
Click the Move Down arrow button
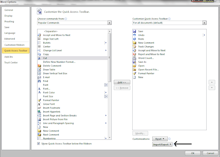coord(212,88)
